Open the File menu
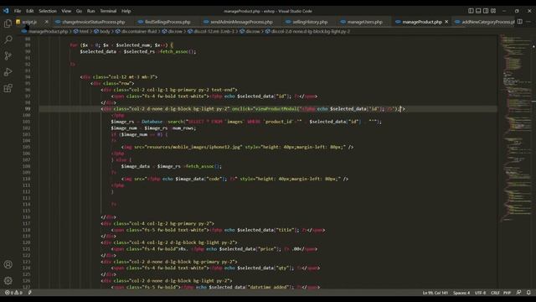Image resolution: width=536 pixels, height=302 pixels. (x=18, y=11)
